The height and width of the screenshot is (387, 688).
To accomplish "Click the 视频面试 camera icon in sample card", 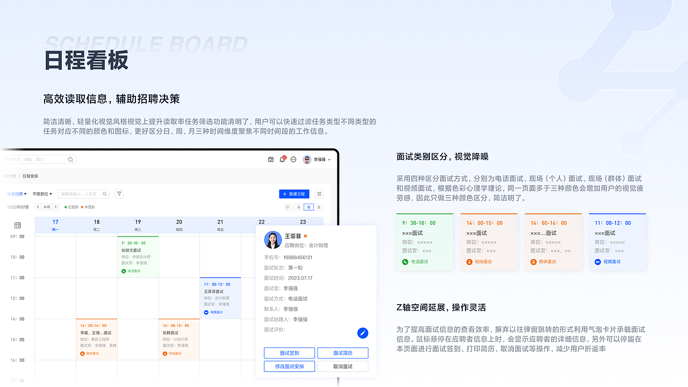I will tap(598, 262).
